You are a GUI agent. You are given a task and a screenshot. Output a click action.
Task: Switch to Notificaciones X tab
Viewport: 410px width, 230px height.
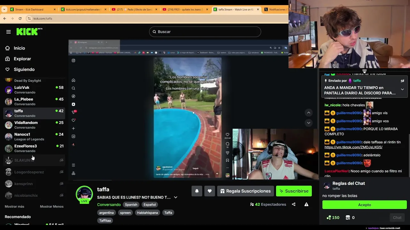coord(276,10)
